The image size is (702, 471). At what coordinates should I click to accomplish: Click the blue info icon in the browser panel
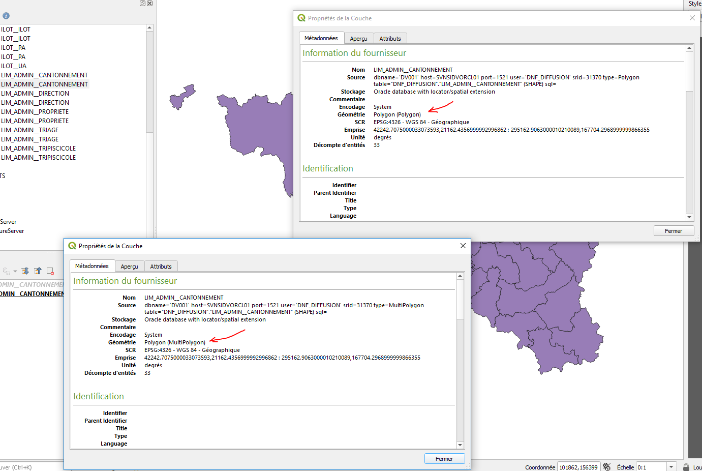5,15
